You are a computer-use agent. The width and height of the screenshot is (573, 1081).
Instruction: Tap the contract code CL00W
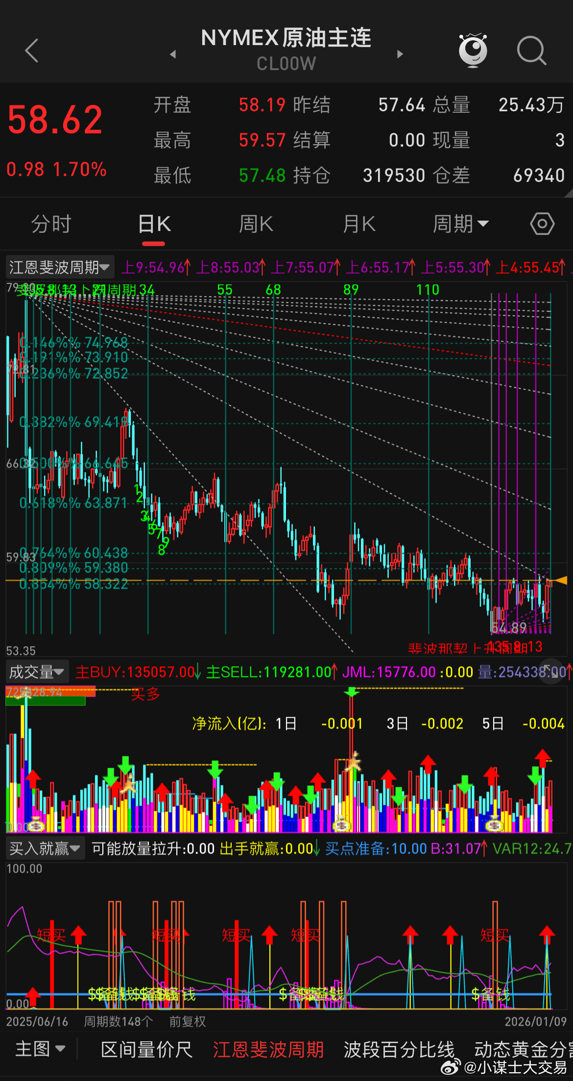click(x=286, y=64)
